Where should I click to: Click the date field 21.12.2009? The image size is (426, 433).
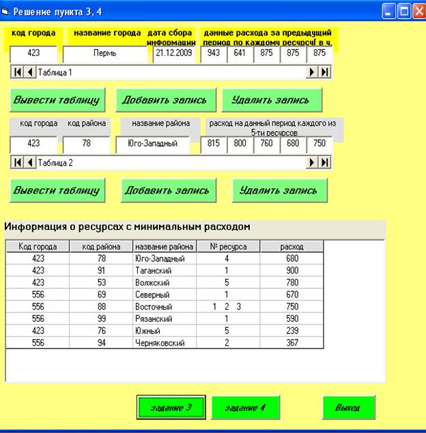point(174,53)
